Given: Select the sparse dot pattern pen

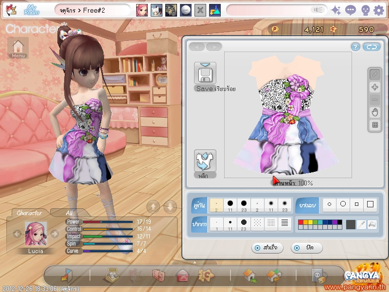Looking at the screenshot, I should point(257,224).
